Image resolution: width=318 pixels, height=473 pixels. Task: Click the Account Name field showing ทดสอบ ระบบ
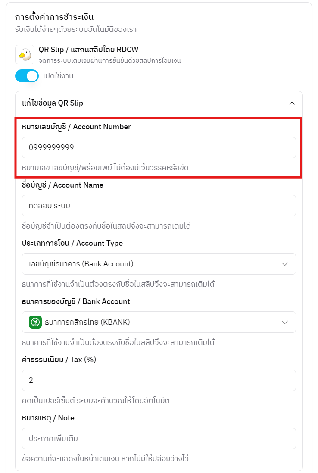coord(159,206)
